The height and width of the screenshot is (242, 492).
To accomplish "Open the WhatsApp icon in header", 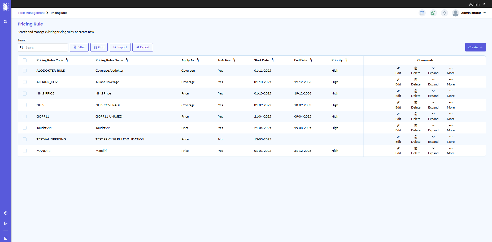I will click(x=433, y=13).
